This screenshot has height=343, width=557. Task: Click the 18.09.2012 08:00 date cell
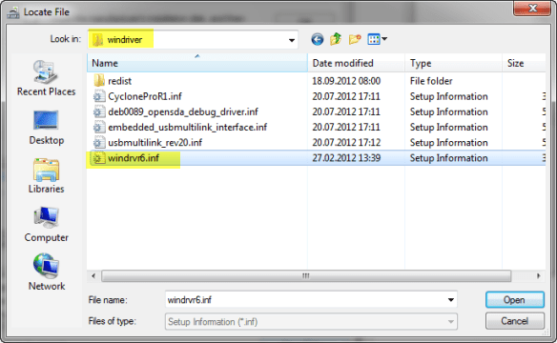(x=346, y=81)
